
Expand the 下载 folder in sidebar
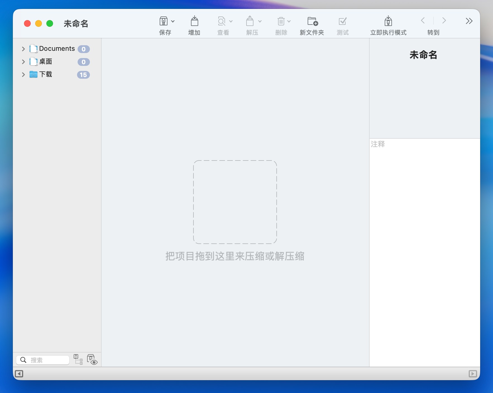(x=23, y=75)
